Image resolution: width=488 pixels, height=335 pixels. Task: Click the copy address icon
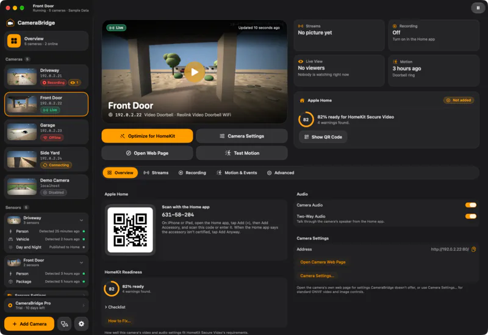coord(474,249)
